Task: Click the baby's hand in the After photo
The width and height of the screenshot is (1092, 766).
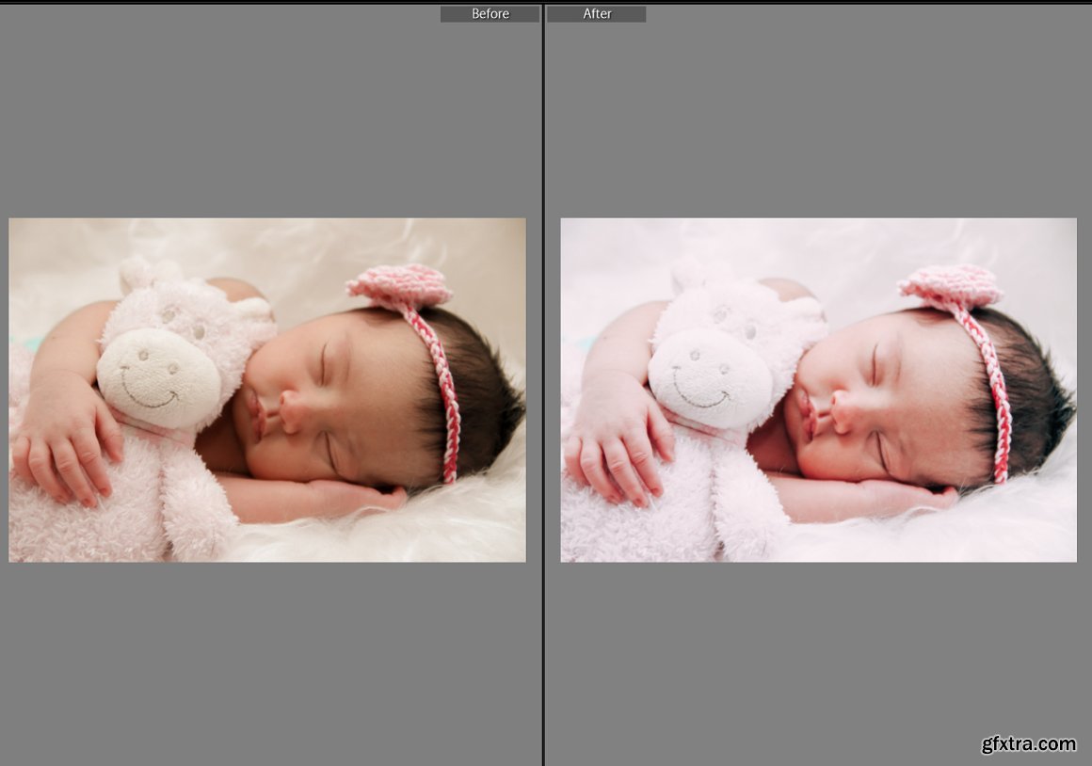Action: point(618,454)
